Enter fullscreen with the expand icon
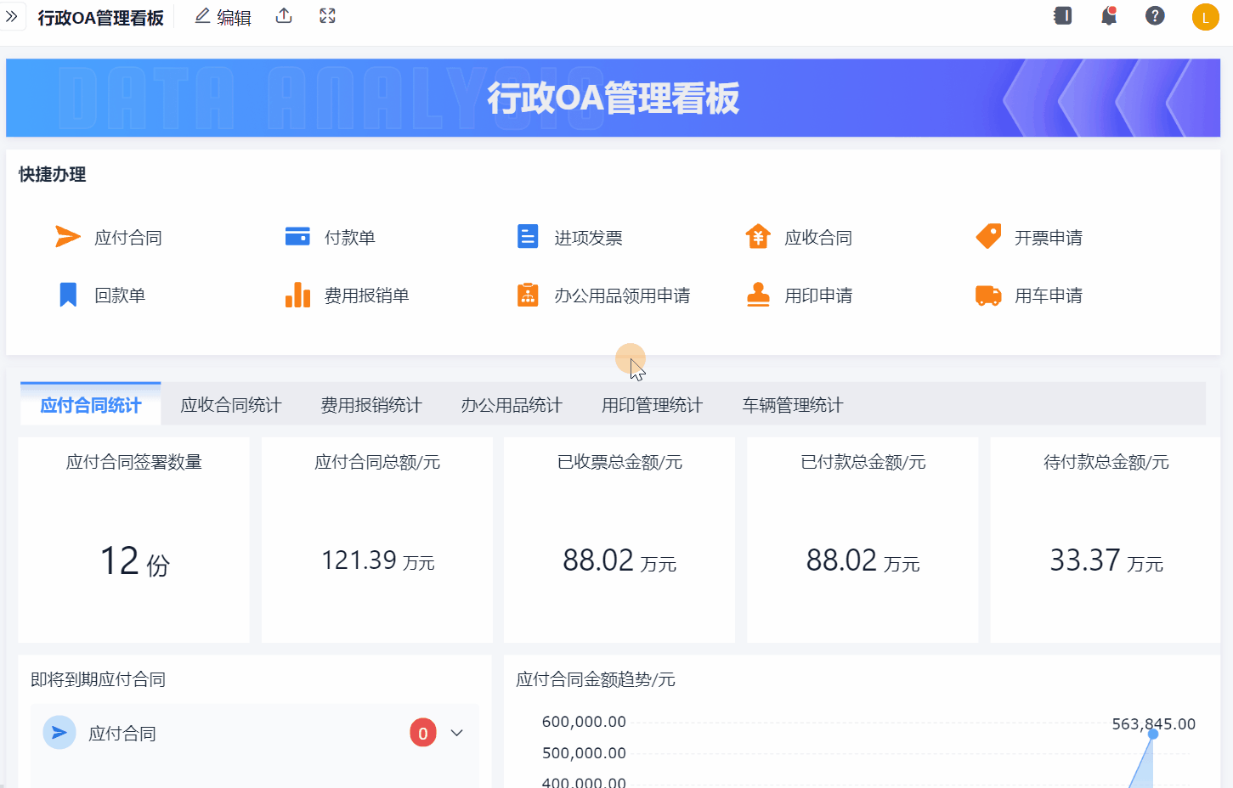 [327, 16]
